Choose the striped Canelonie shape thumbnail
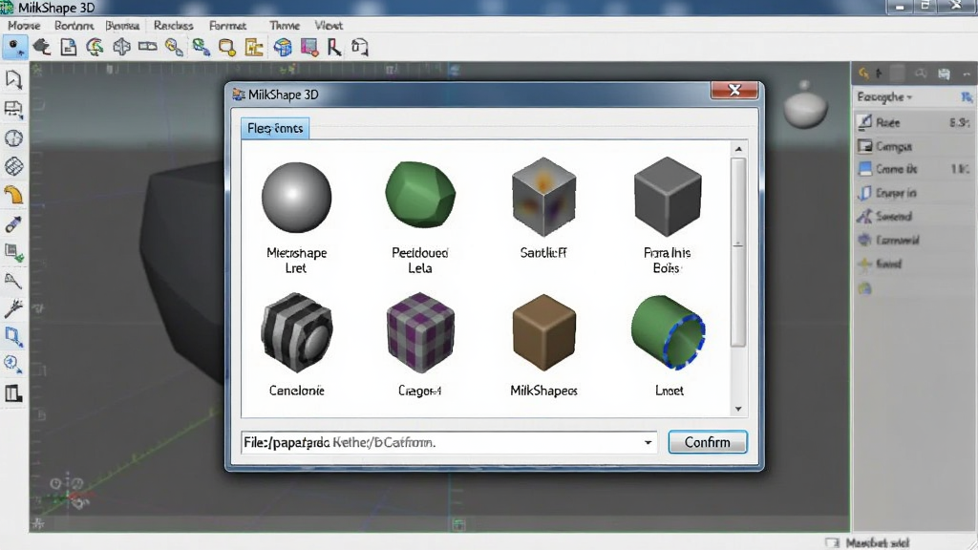 coord(297,333)
